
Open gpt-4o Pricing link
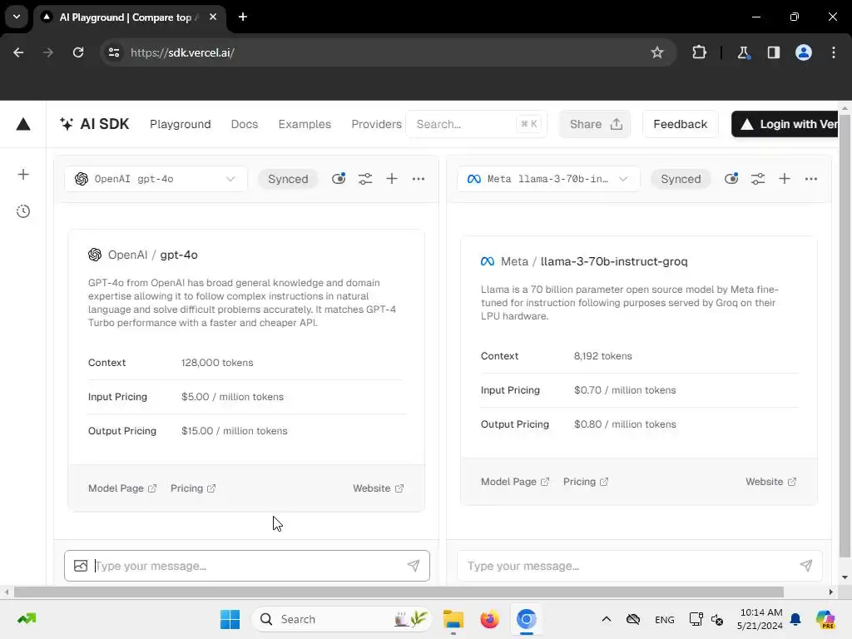[x=193, y=488]
